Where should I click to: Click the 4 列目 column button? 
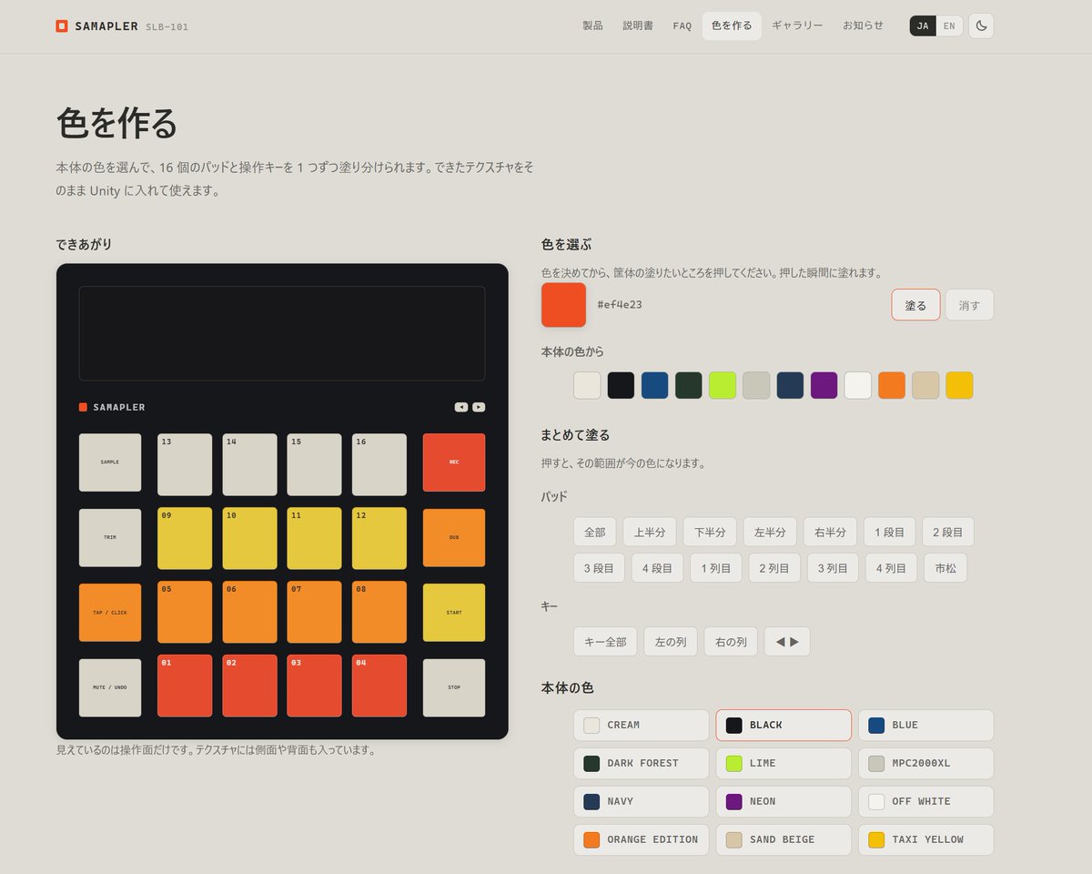click(x=892, y=568)
